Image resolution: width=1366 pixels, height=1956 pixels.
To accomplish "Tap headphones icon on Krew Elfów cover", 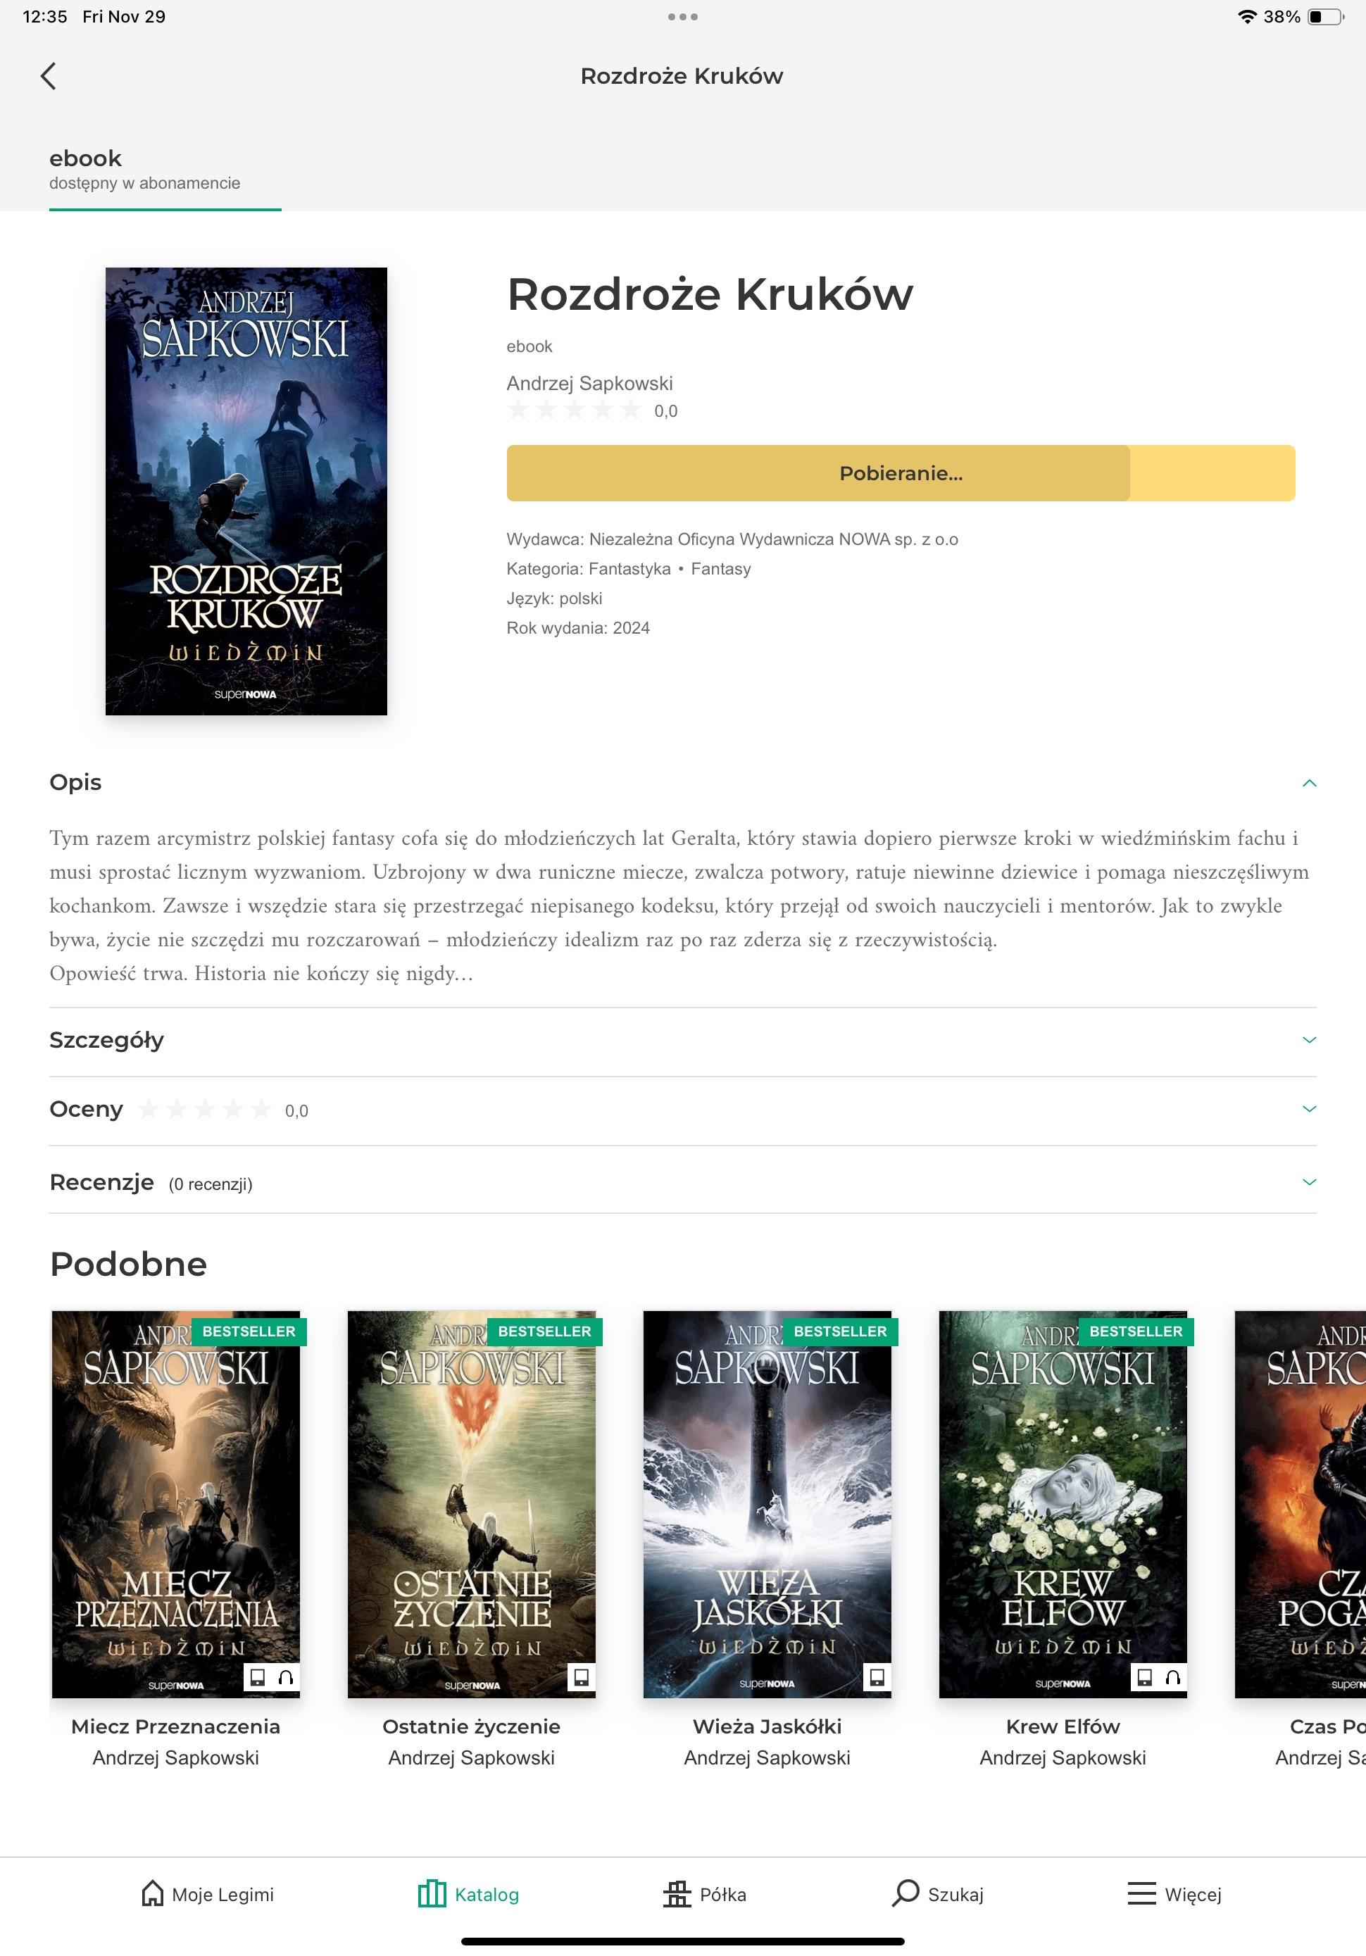I will tap(1172, 1676).
